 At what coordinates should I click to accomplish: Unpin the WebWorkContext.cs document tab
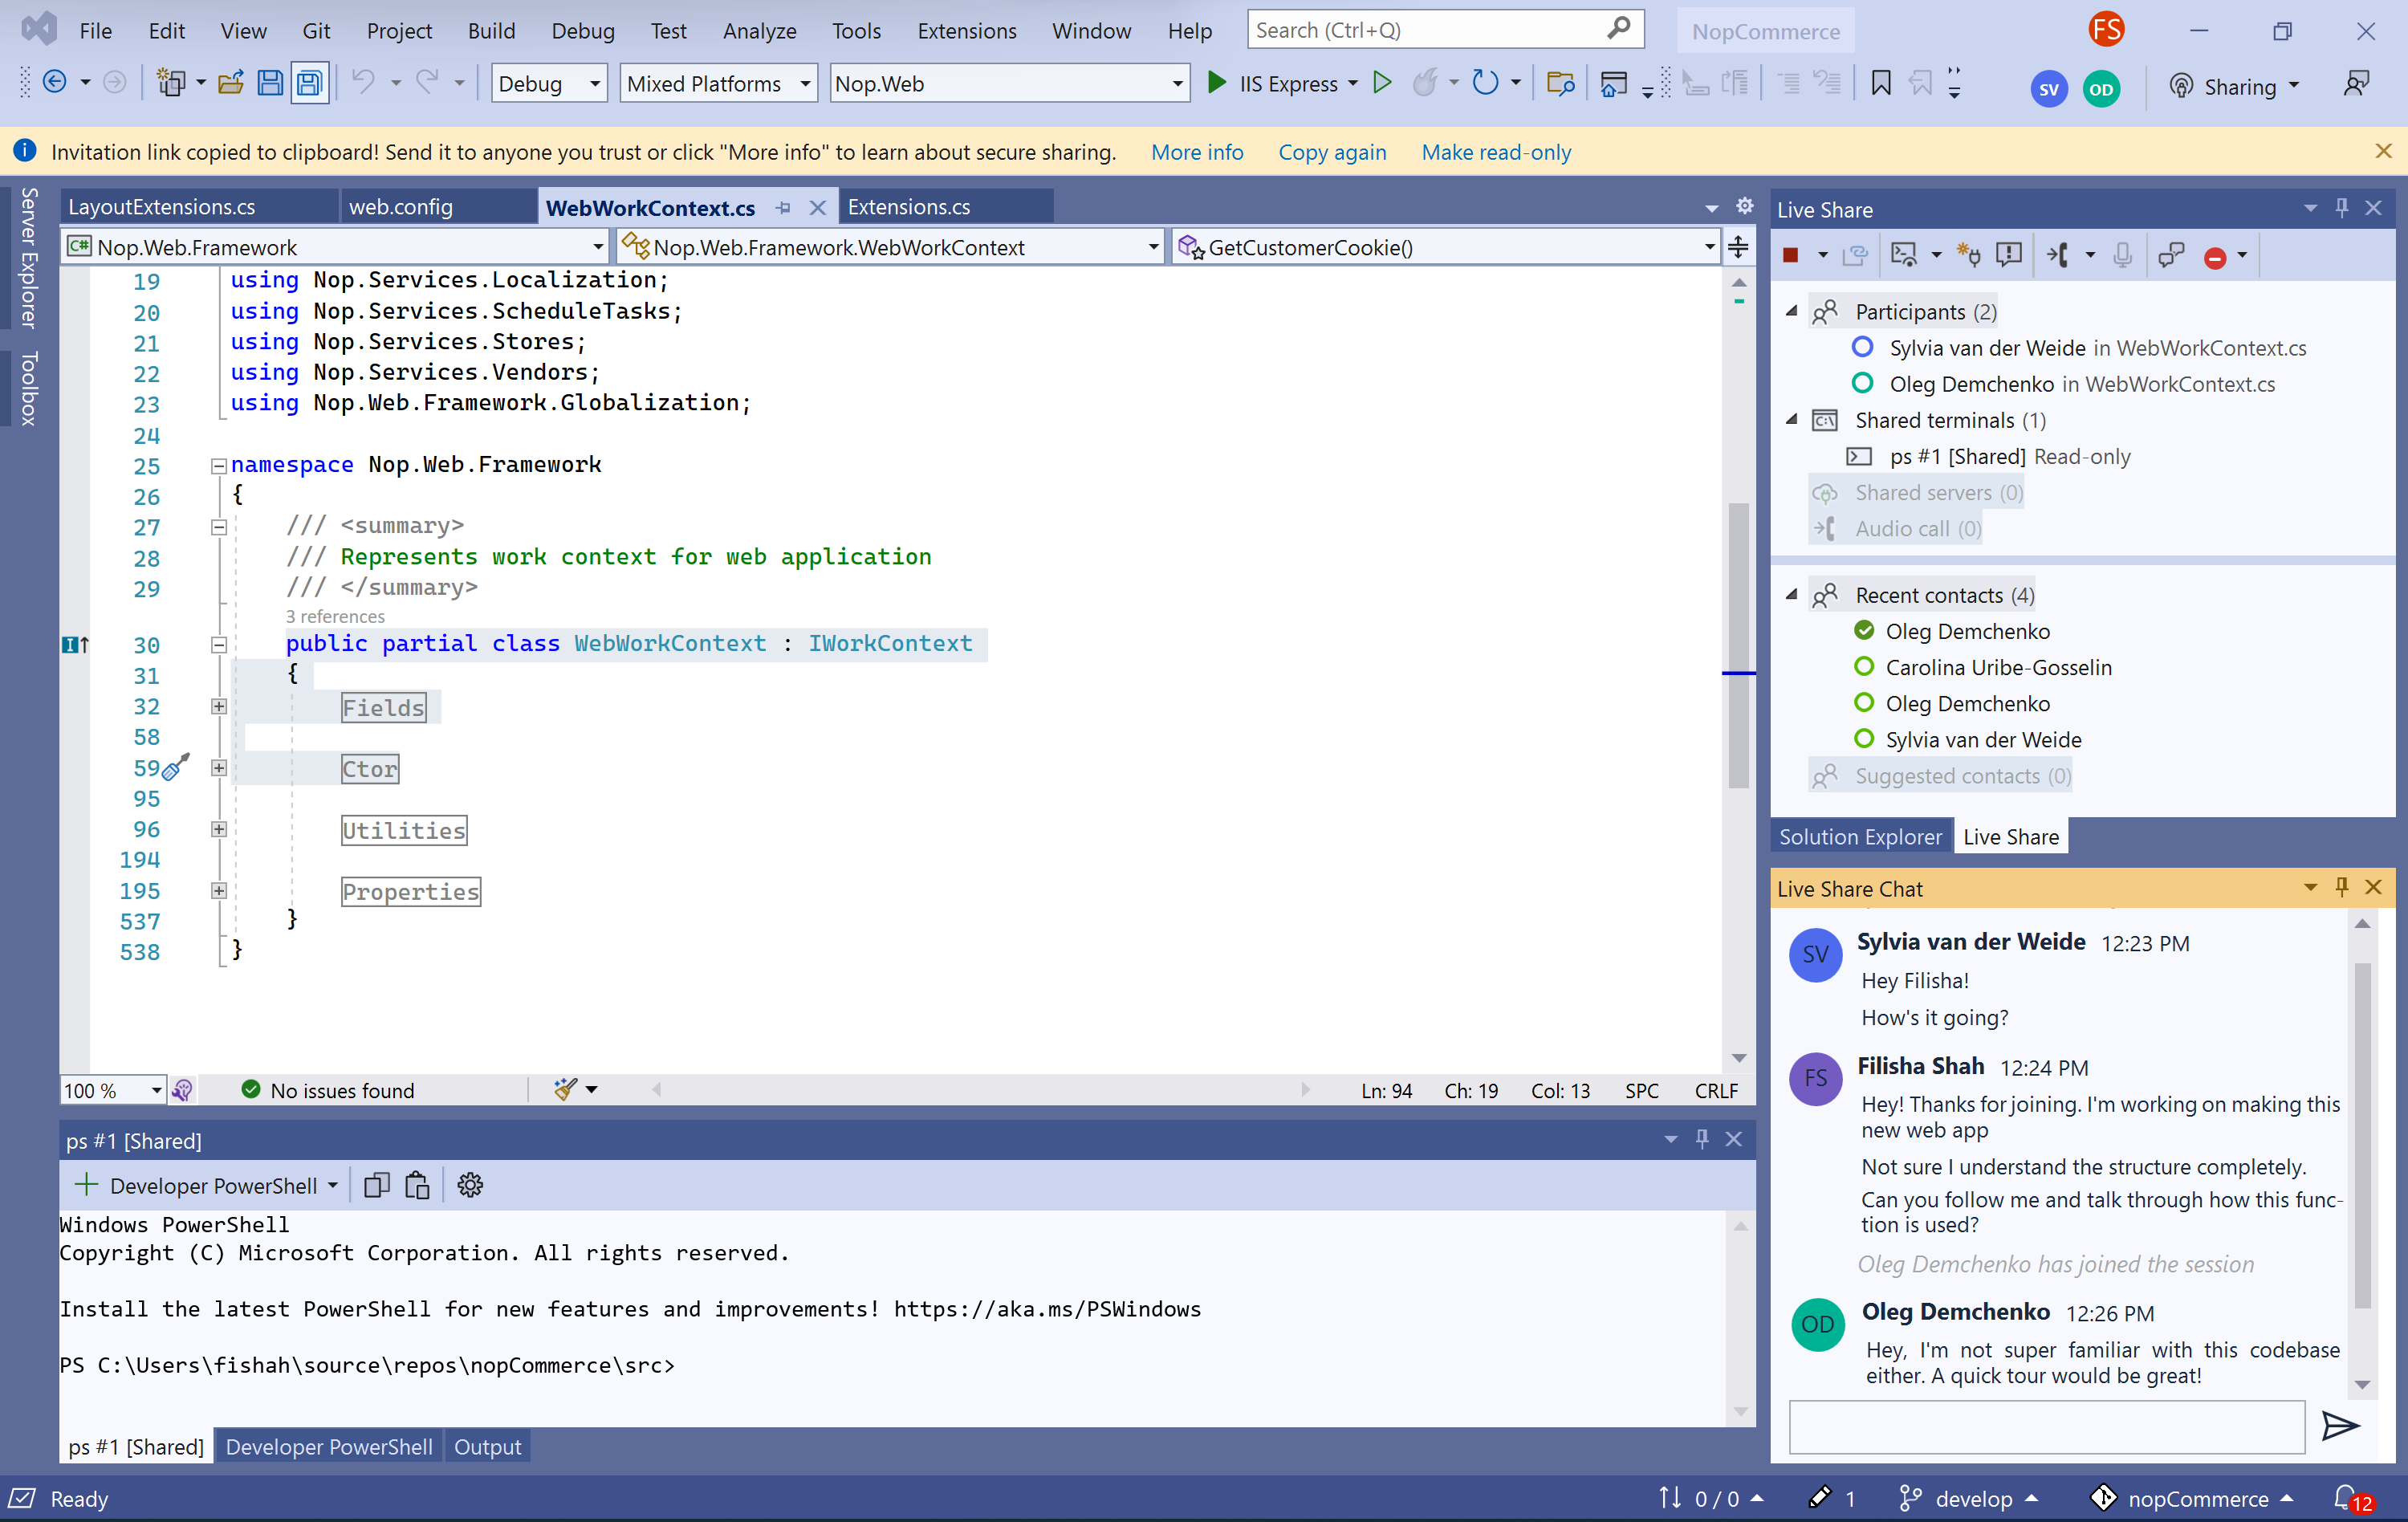click(x=783, y=207)
